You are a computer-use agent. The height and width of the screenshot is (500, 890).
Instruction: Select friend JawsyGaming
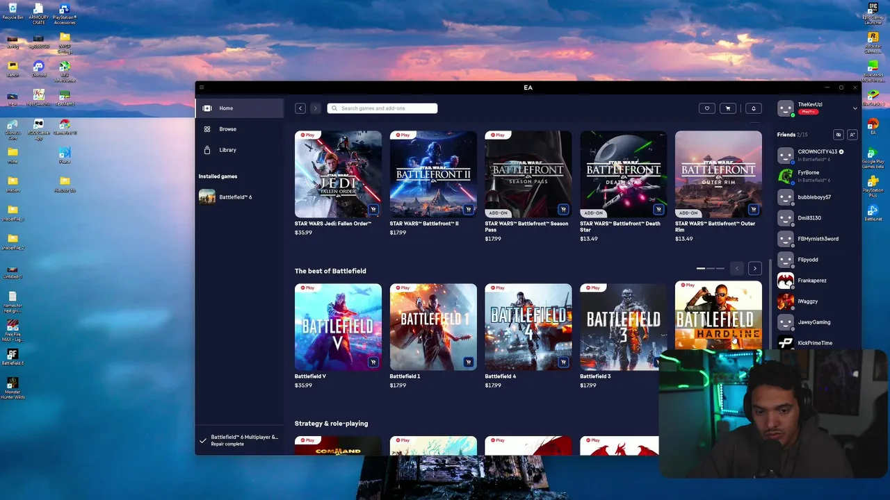[818, 322]
